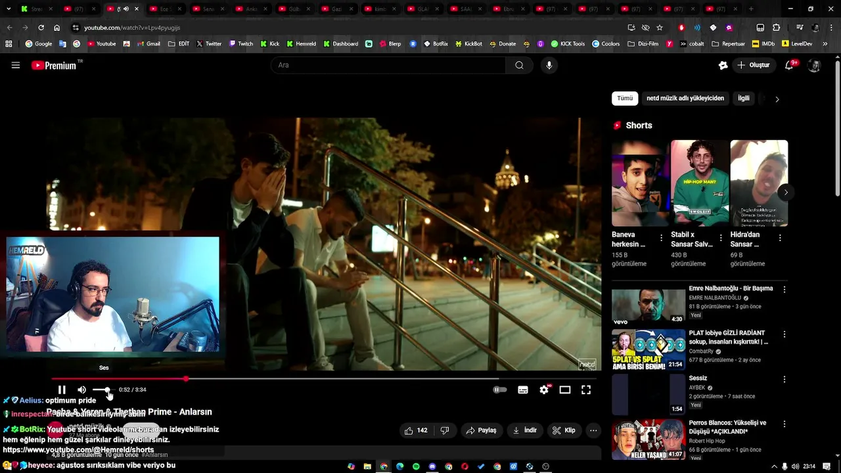Open the browser tab search dropdown

(x=7, y=9)
